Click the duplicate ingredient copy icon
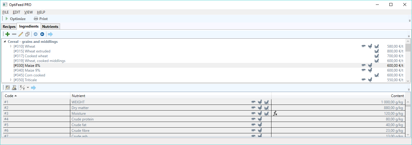 pyautogui.click(x=27, y=34)
